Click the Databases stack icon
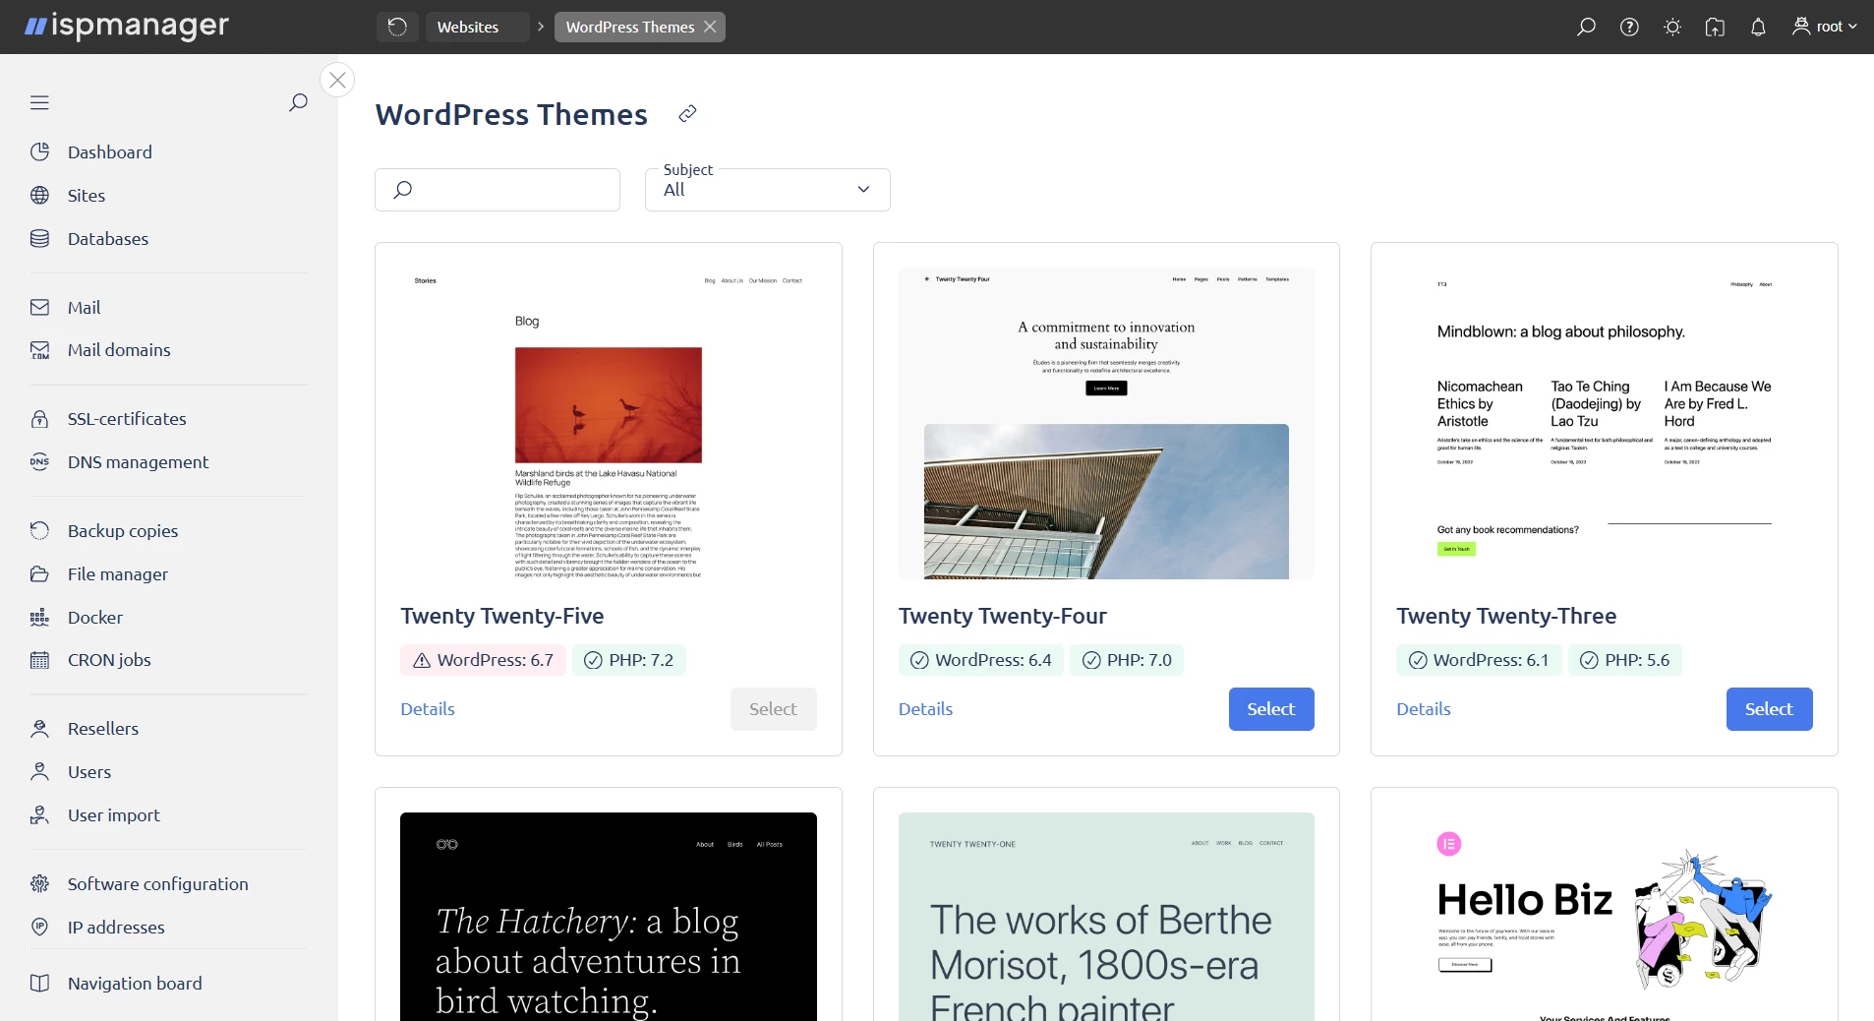 point(39,239)
